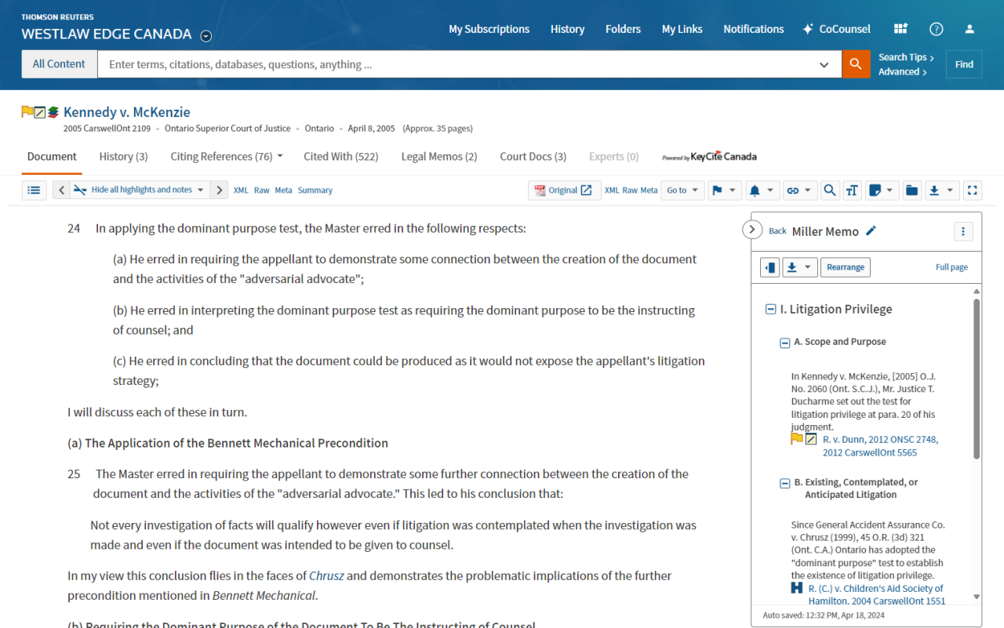Open the Citing References (76) dropdown
This screenshot has width=1004, height=628.
(226, 157)
